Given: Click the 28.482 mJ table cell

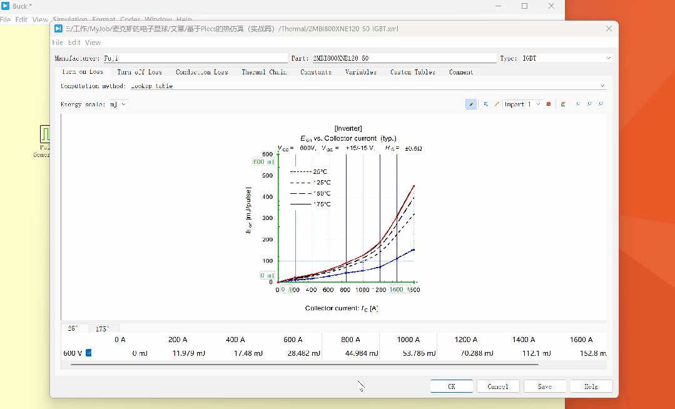Looking at the screenshot, I should pyautogui.click(x=304, y=353).
